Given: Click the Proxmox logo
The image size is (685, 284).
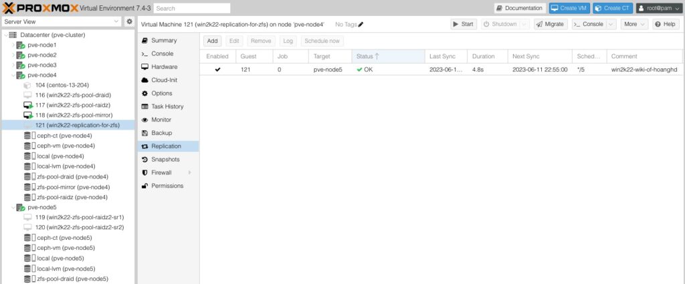Looking at the screenshot, I should [41, 8].
